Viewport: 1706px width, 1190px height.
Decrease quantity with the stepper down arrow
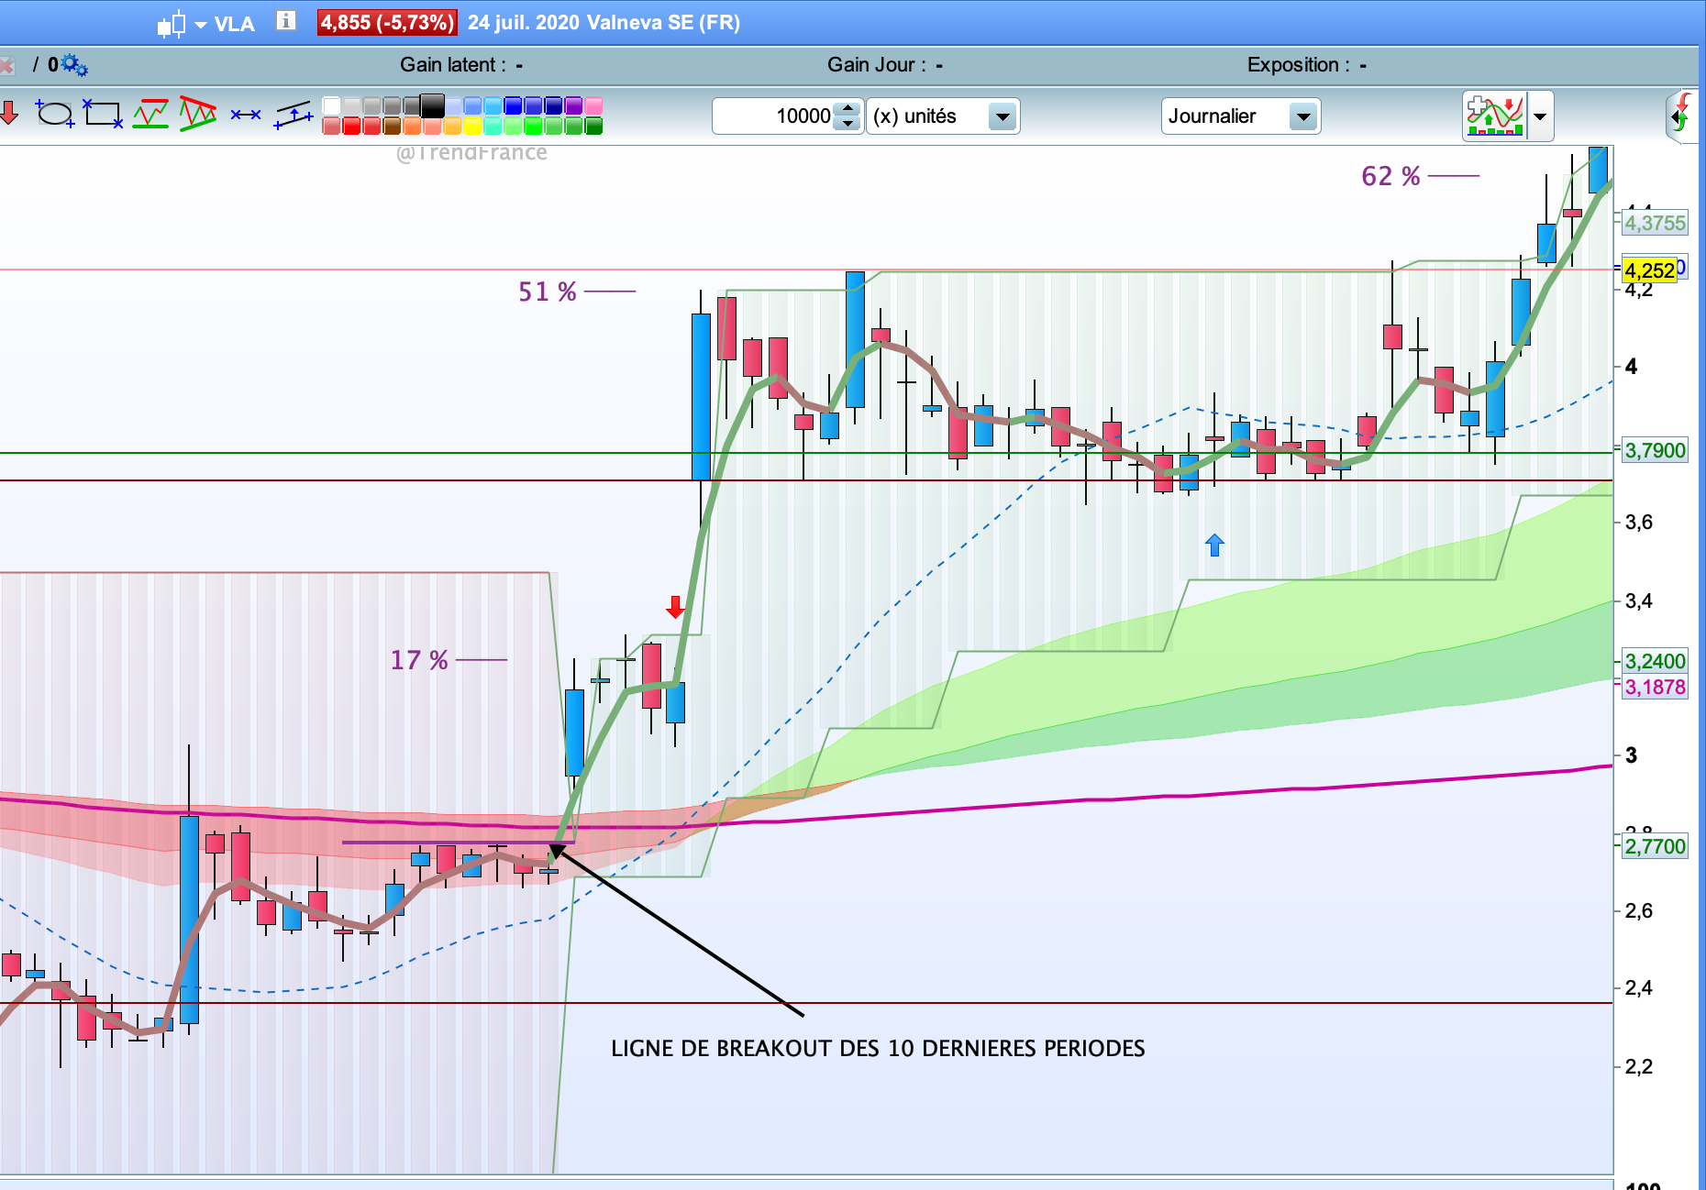point(848,124)
